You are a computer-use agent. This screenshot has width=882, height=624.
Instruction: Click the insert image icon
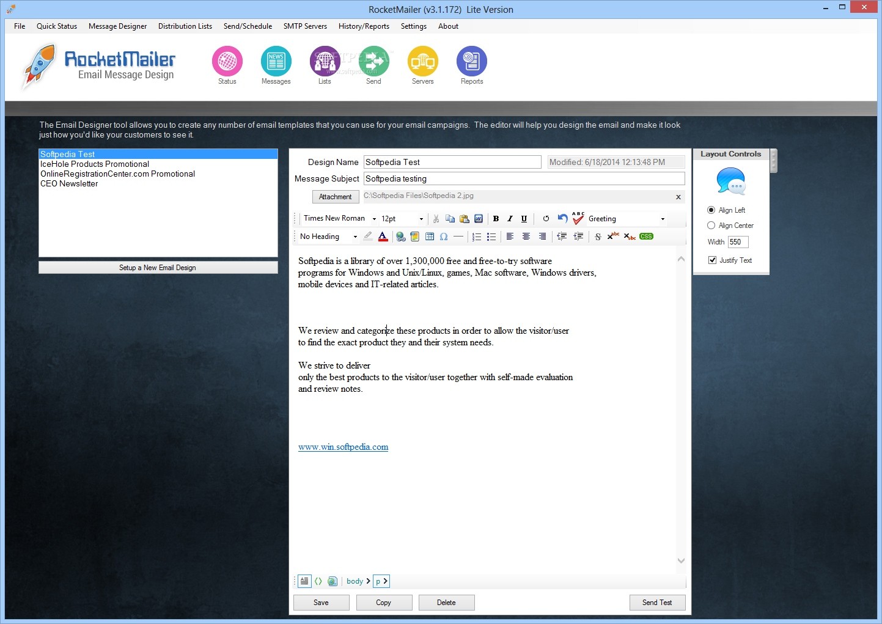(x=415, y=237)
